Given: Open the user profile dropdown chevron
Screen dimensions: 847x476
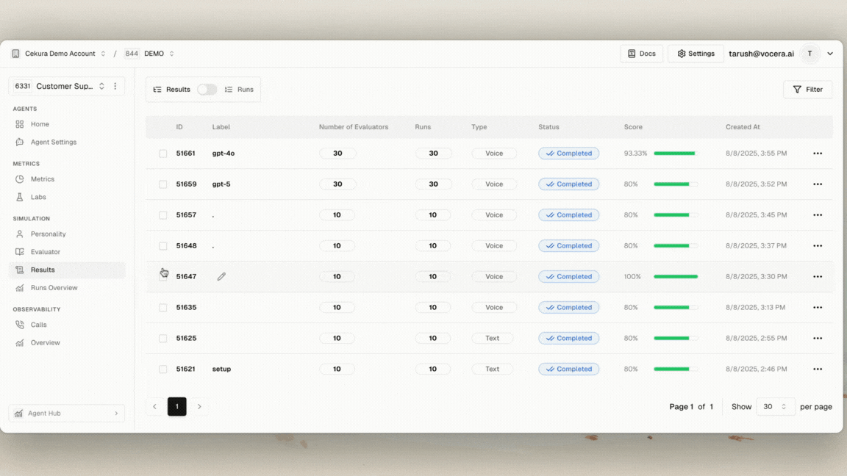Looking at the screenshot, I should [830, 54].
